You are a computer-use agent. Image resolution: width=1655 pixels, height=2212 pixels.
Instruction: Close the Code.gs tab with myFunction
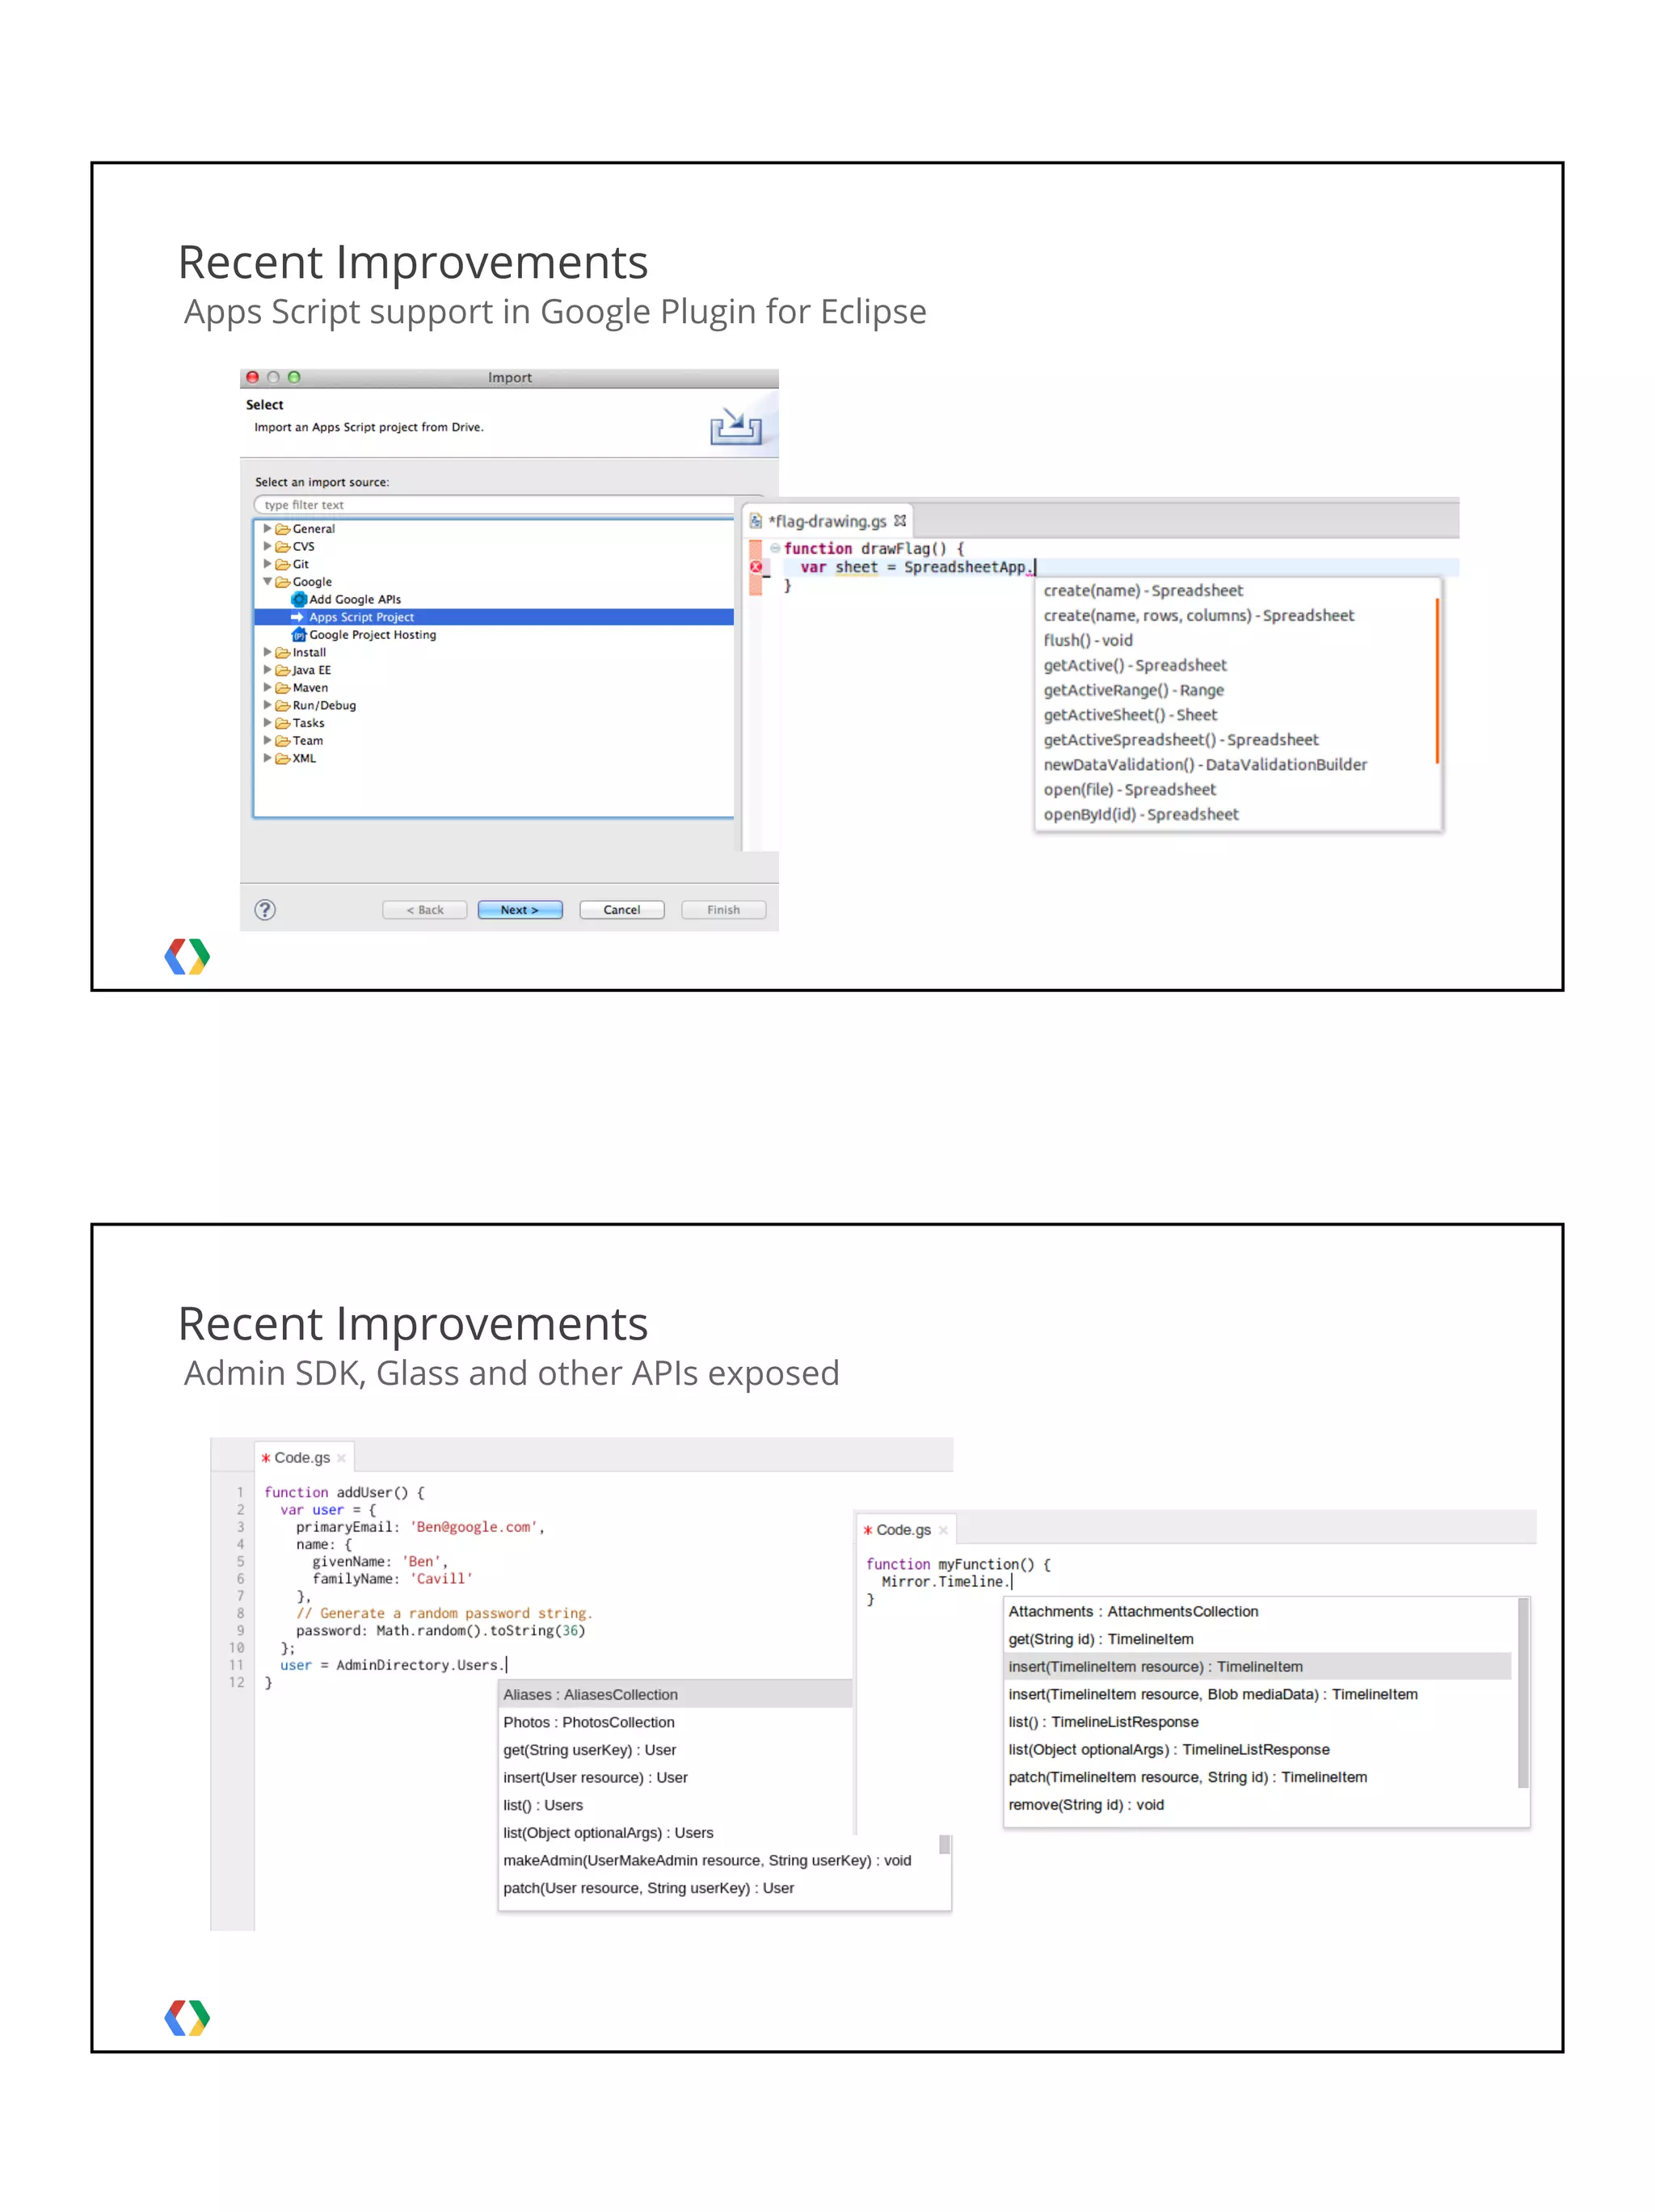(943, 1530)
